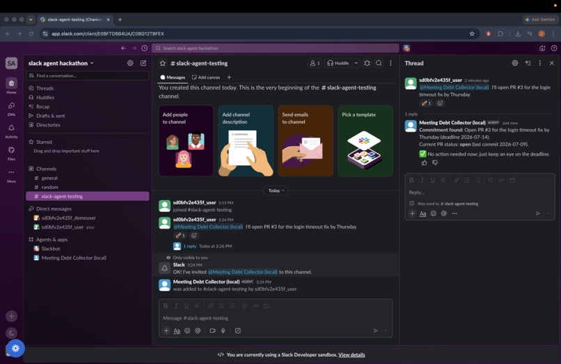Open workspace settings gear in sidebar header
Image resolution: width=561 pixels, height=364 pixels.
130,63
